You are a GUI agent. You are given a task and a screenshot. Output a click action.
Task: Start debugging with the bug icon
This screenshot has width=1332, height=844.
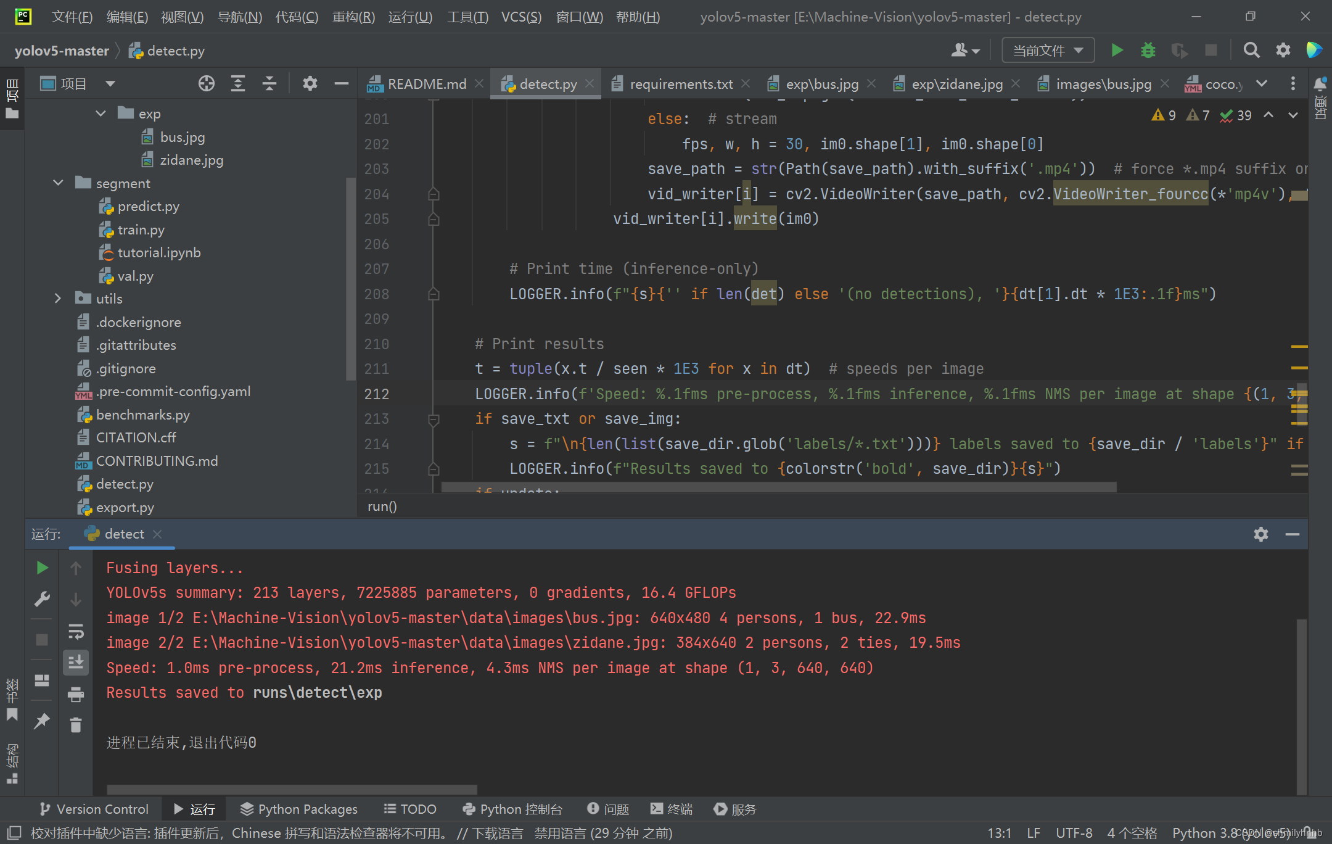(1148, 50)
